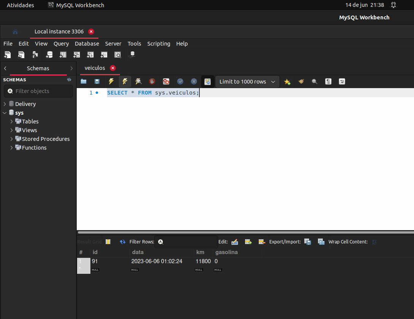414x319 pixels.
Task: Focus the Filter Rows search field
Action: pos(186,242)
